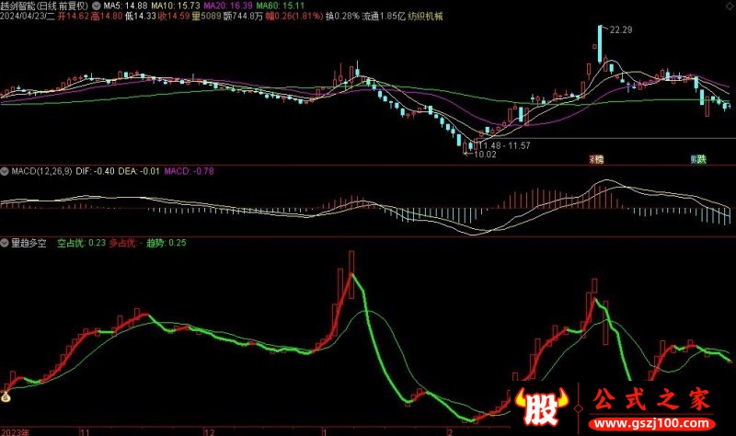
Task: Click the red 涨停 marker tag
Action: [596, 159]
